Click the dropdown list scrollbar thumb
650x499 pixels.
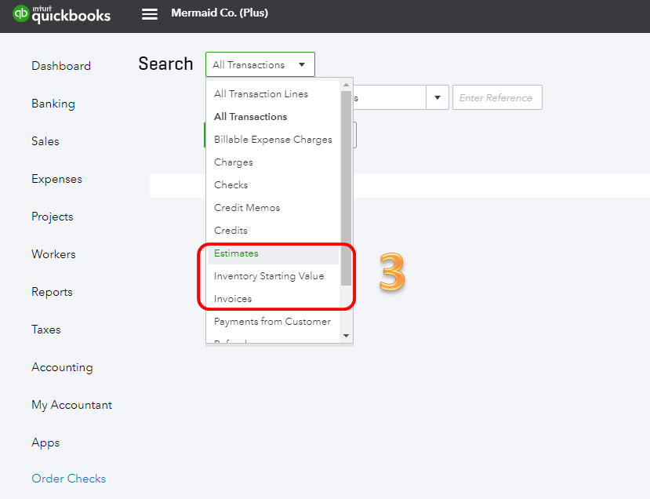click(x=346, y=188)
